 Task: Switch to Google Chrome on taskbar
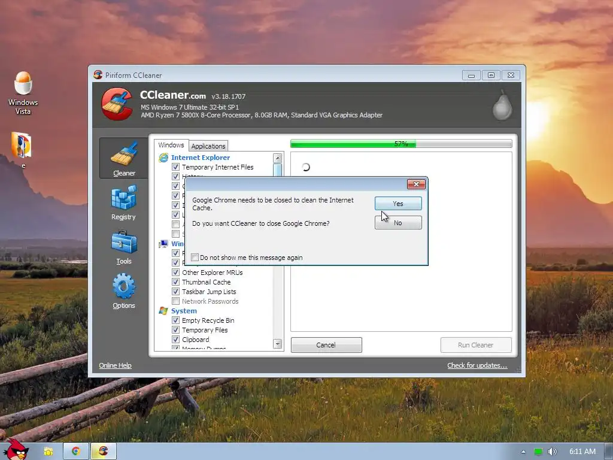click(x=76, y=452)
